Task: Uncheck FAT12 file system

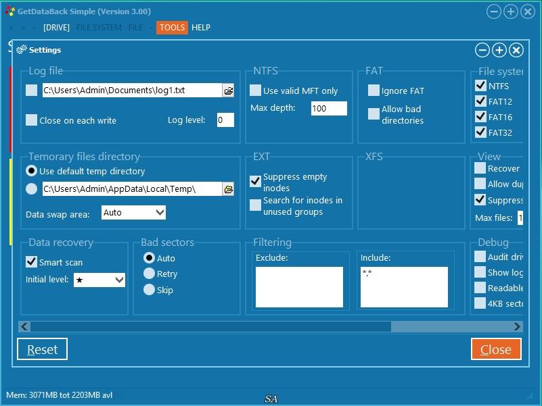Action: [480, 101]
